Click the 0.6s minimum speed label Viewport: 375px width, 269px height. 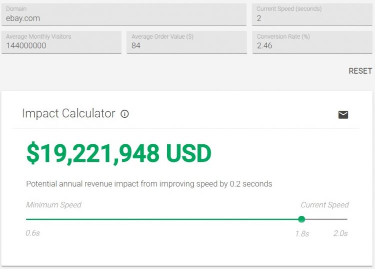[33, 233]
